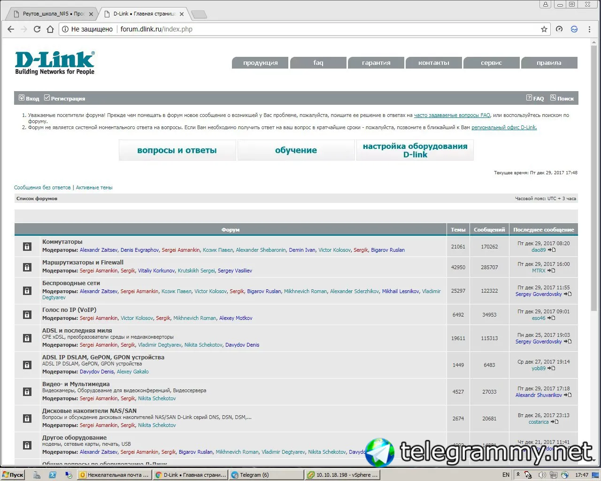Go back to the previous page in Chrome
601x481 pixels.
point(11,29)
